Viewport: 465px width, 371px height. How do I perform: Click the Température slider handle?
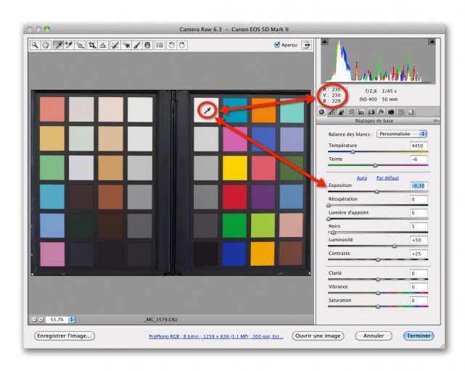[x=353, y=151]
